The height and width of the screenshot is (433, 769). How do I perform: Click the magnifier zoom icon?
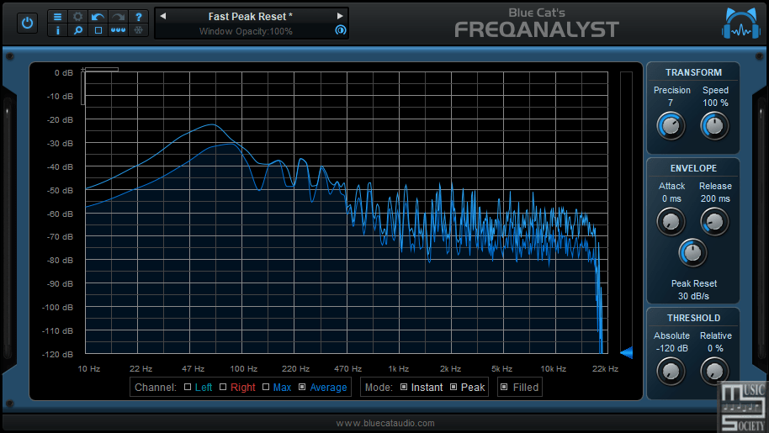(77, 30)
